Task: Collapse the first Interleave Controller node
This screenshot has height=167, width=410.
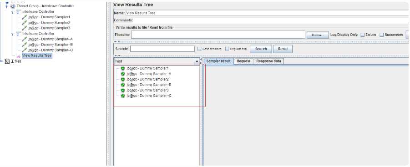Action: click(12, 12)
